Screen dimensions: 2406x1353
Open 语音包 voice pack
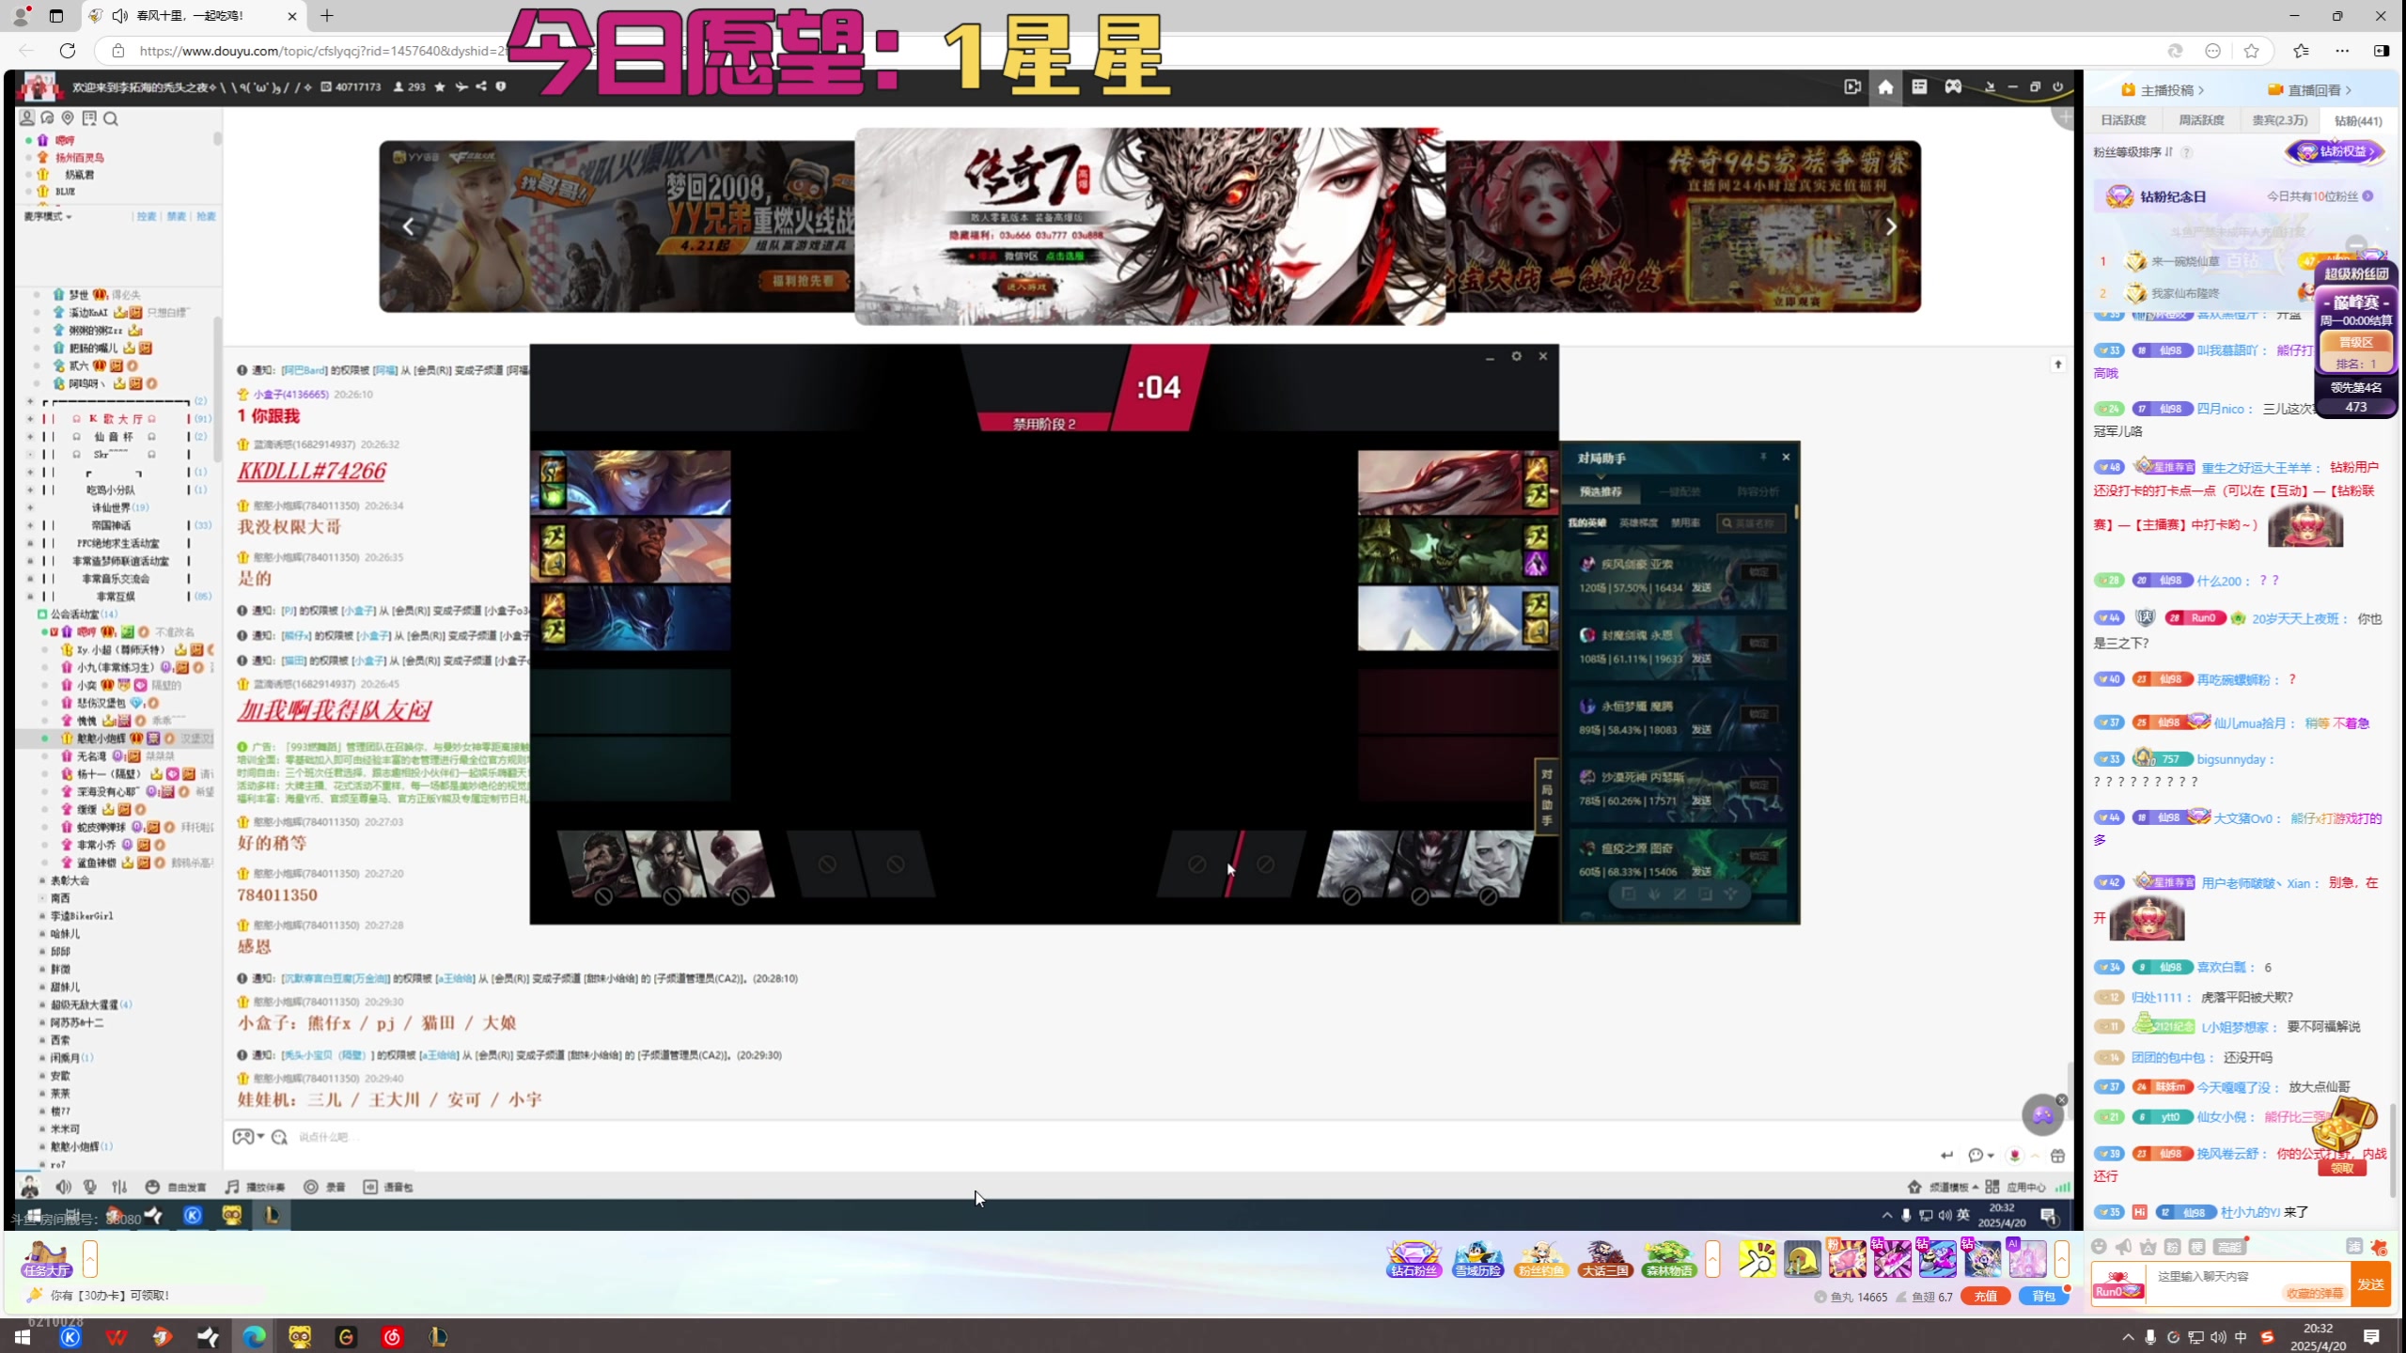point(388,1187)
